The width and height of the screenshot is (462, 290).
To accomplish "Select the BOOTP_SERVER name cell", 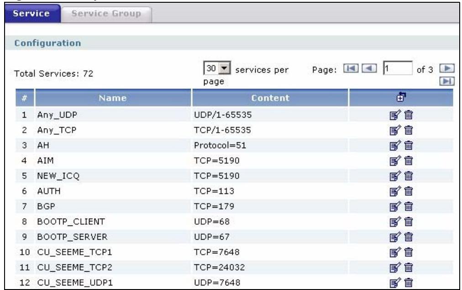I will 113,237.
